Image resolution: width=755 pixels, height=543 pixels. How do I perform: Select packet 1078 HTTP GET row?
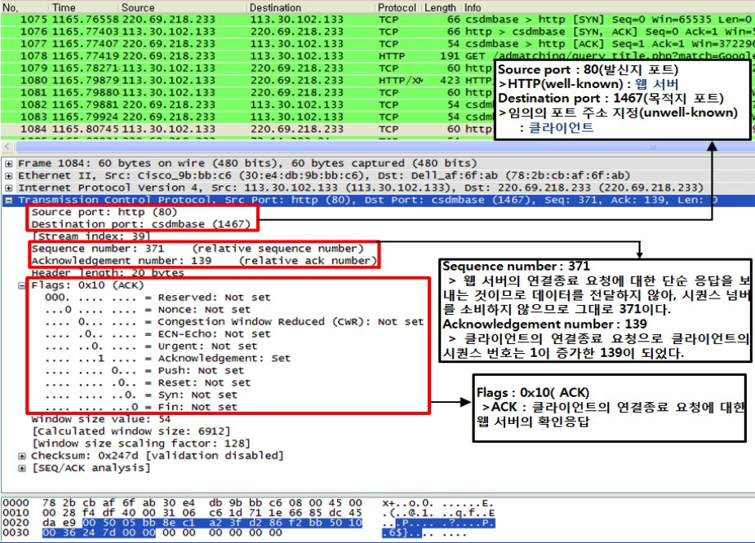377,55
